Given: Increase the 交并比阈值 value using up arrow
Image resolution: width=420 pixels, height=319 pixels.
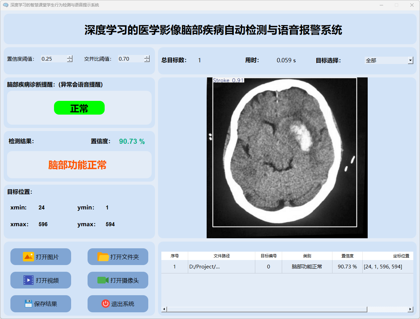Looking at the screenshot, I should click(x=147, y=57).
